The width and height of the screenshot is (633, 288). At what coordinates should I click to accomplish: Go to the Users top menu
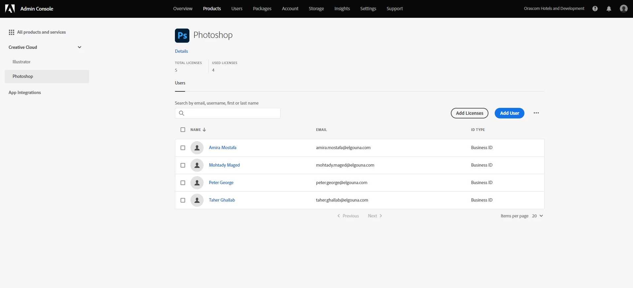pos(237,9)
